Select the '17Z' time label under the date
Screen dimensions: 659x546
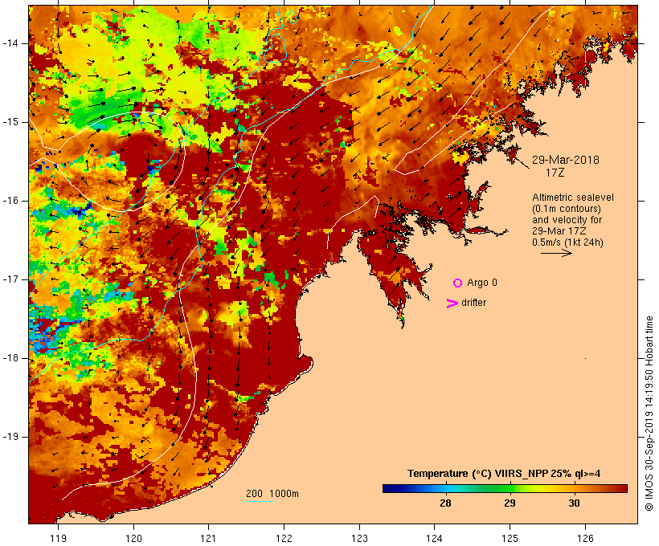555,173
